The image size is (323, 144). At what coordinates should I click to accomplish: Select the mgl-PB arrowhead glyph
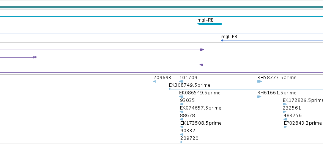click(x=222, y=41)
